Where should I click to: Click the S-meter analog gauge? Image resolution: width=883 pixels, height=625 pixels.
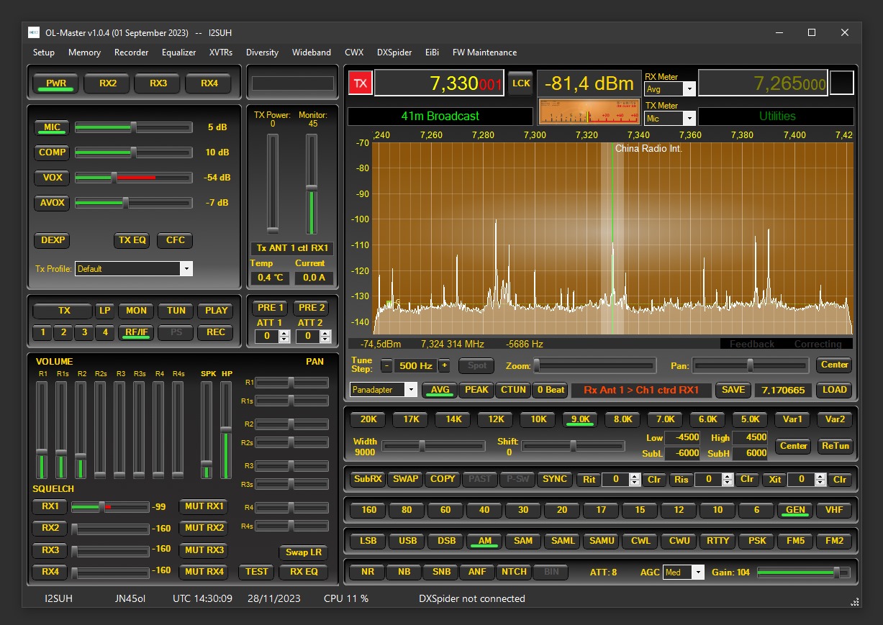tap(589, 112)
